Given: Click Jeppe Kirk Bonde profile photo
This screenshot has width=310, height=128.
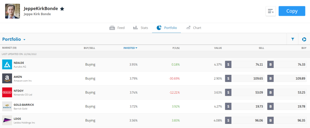Looking at the screenshot, I should [x=12, y=11].
